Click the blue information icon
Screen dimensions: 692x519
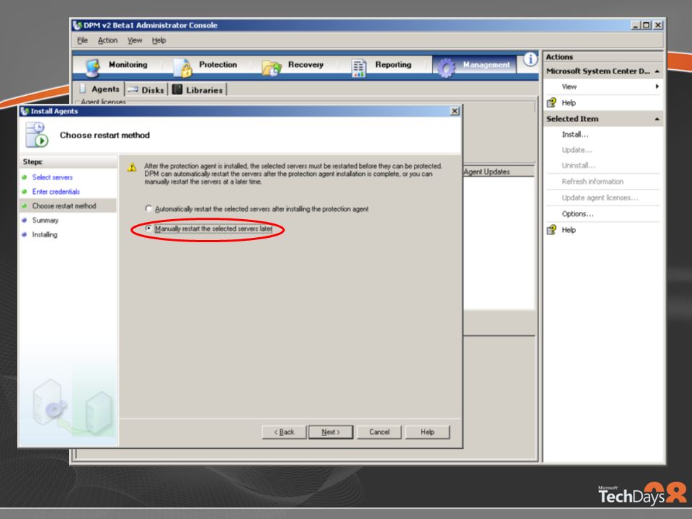pyautogui.click(x=530, y=58)
